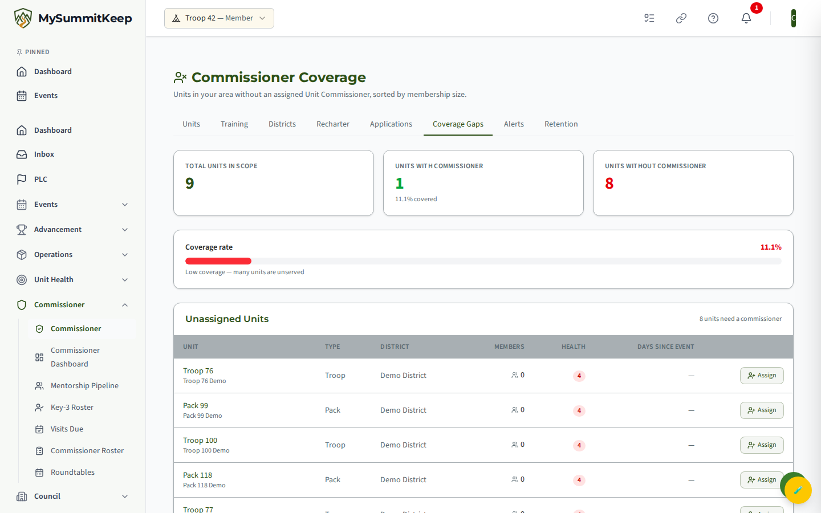Click the Troop 100 unit name
The image size is (821, 513).
click(200, 441)
